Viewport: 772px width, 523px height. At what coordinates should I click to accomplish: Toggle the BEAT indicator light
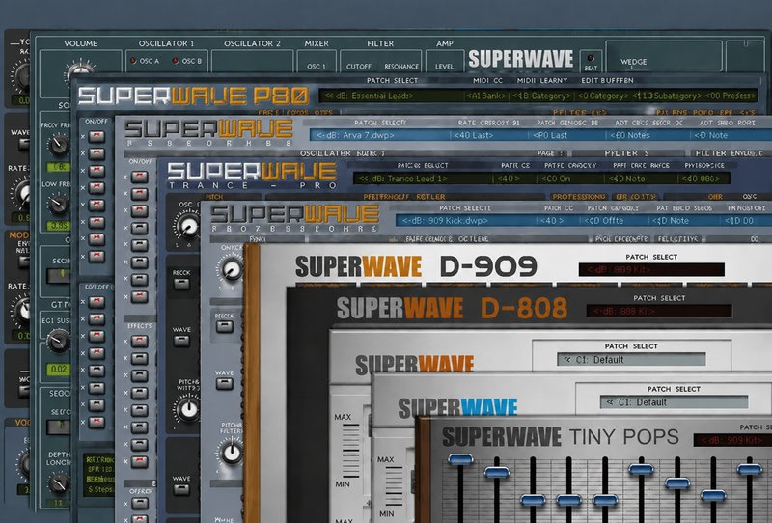click(x=591, y=58)
